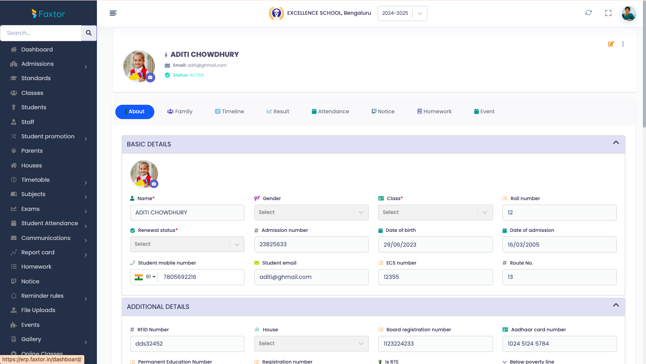The width and height of the screenshot is (646, 364).
Task: Collapse the Additional Details section
Action: 616,305
